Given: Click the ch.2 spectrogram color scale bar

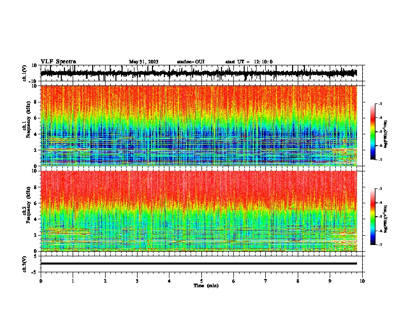Looking at the screenshot, I should point(373,217).
